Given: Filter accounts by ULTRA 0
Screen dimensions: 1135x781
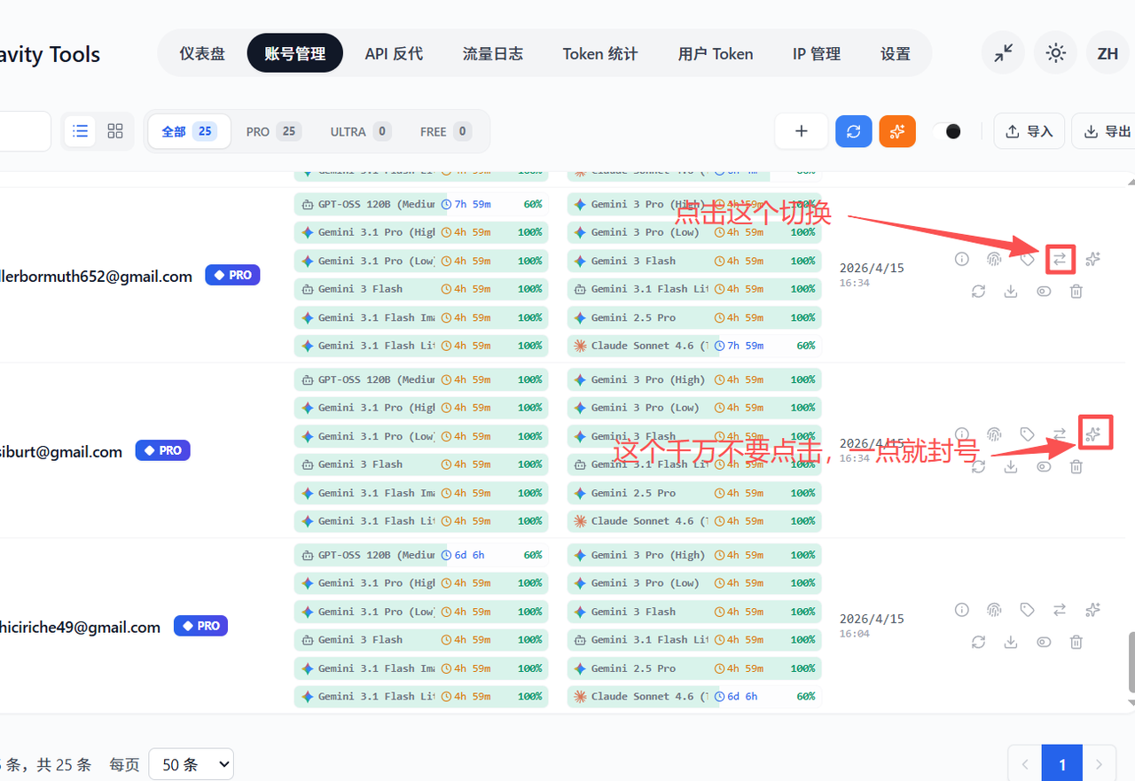Looking at the screenshot, I should point(361,131).
